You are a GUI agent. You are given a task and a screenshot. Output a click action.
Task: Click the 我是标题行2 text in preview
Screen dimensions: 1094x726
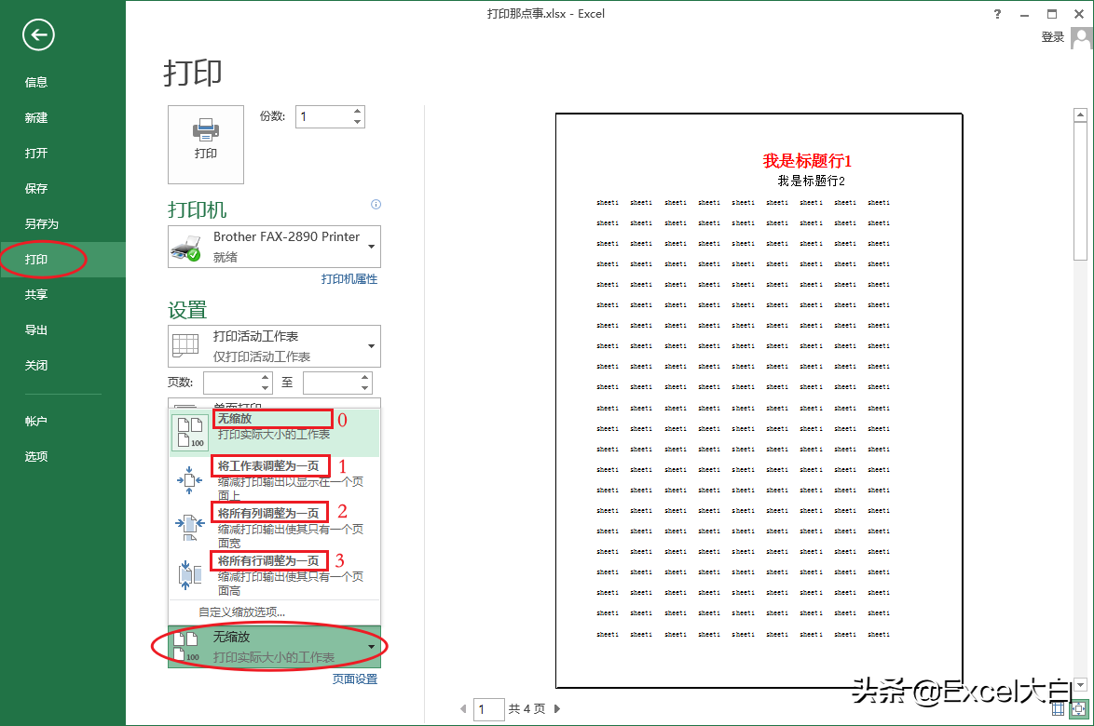click(811, 181)
